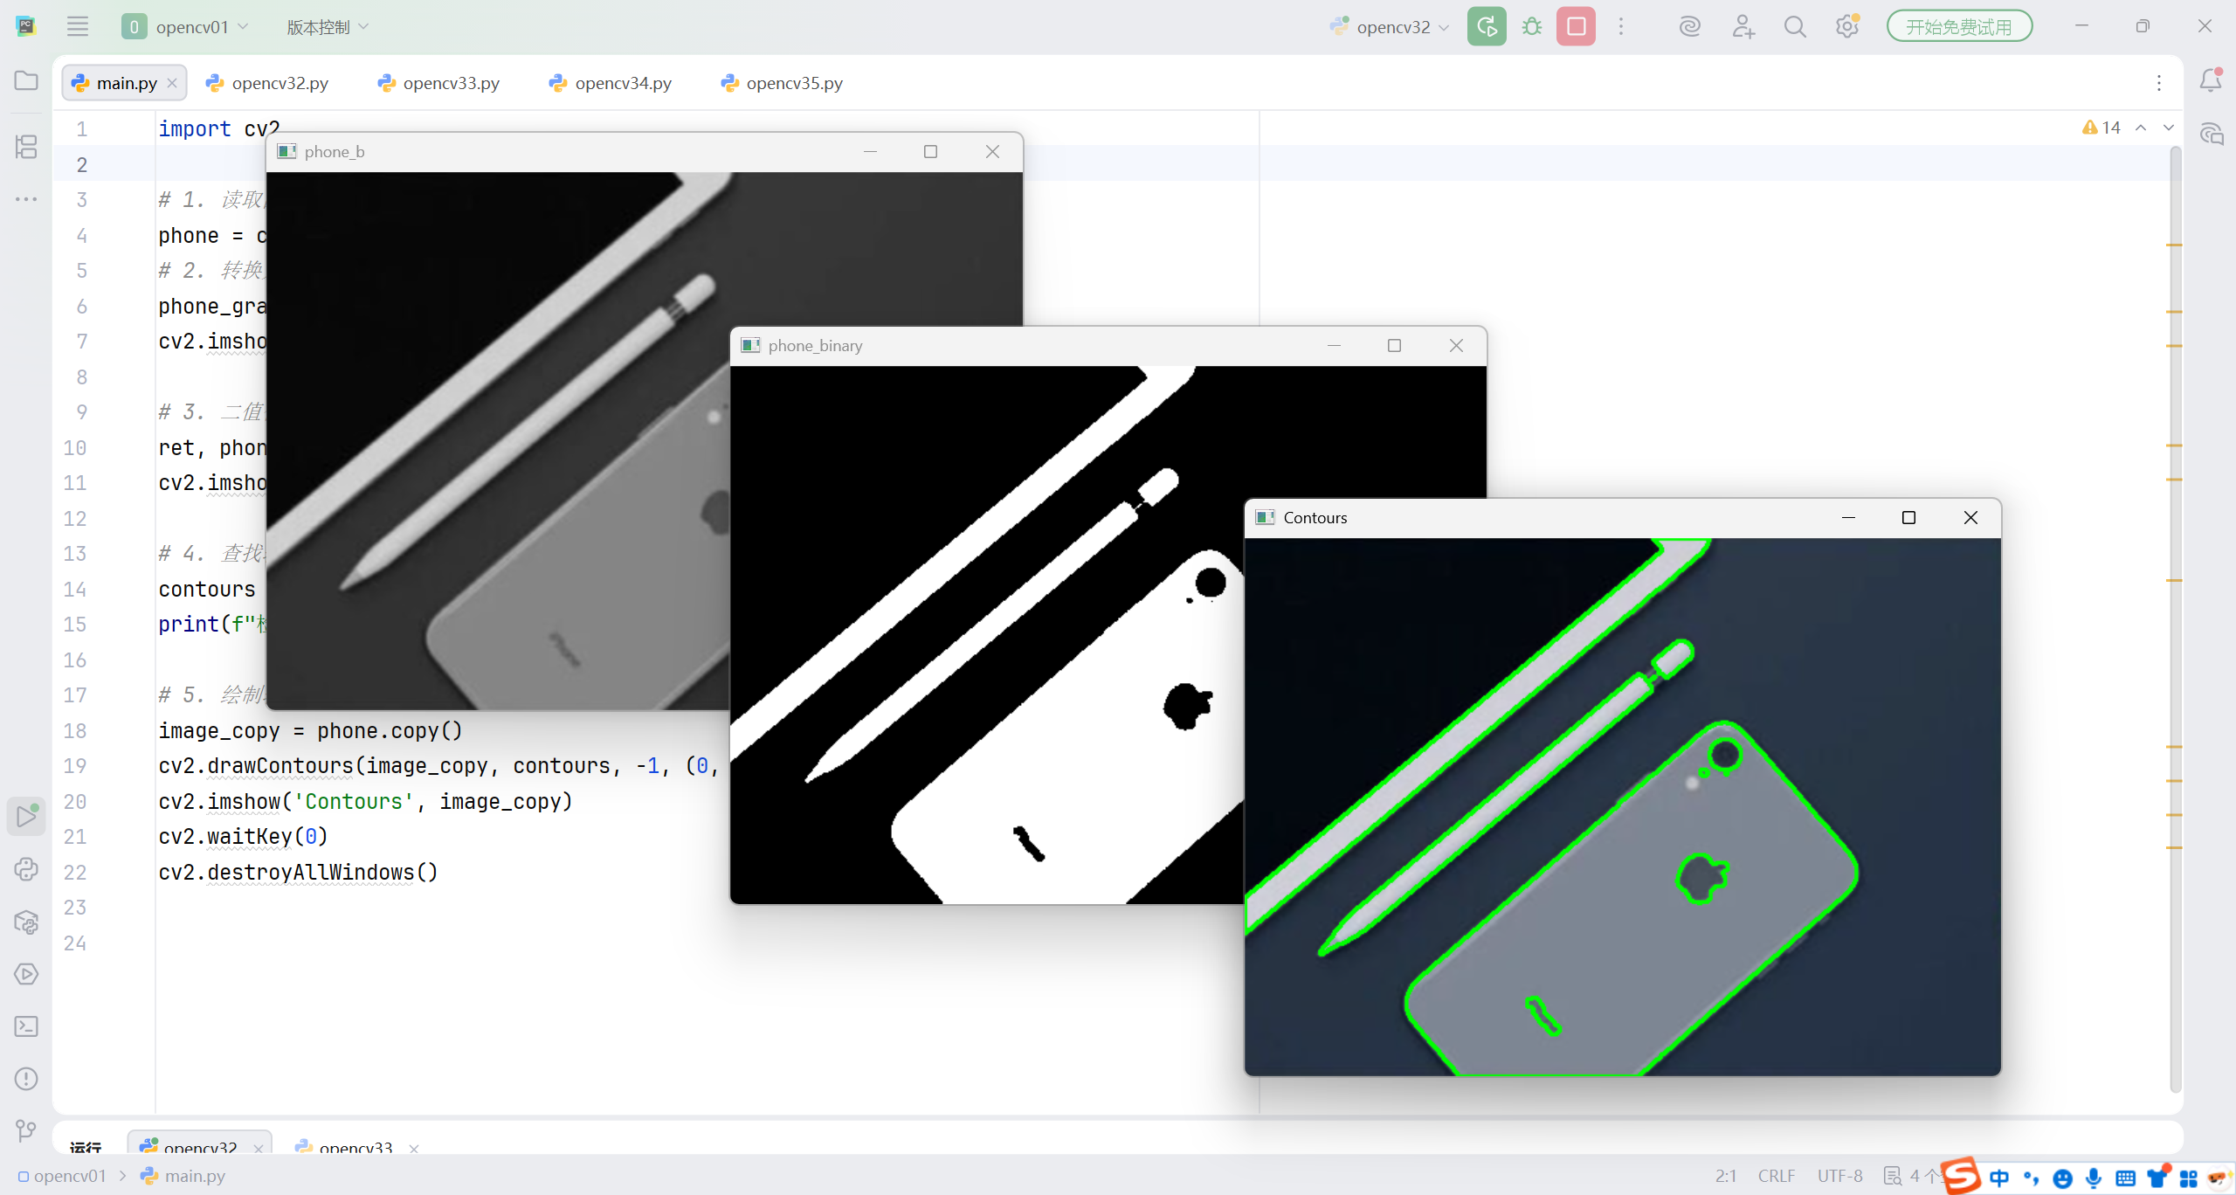Open IDE settings gear icon

(1846, 27)
